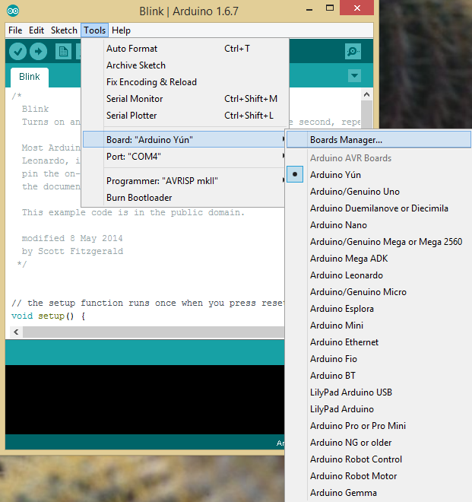Open the File menu
Viewport: 472px width, 502px height.
[x=15, y=30]
